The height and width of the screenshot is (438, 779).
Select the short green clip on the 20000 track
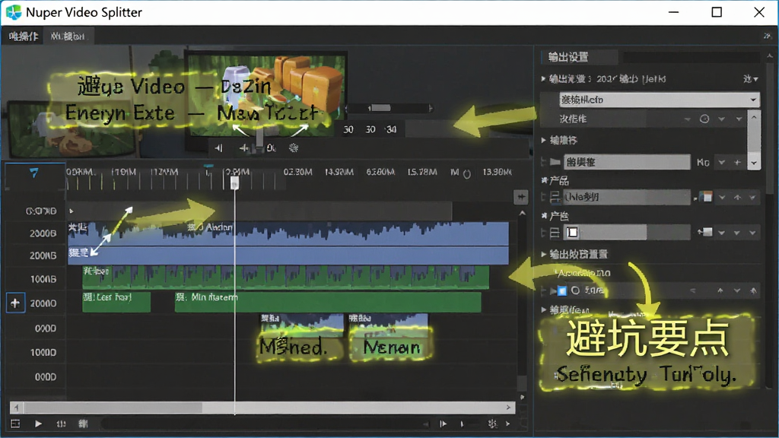point(116,302)
